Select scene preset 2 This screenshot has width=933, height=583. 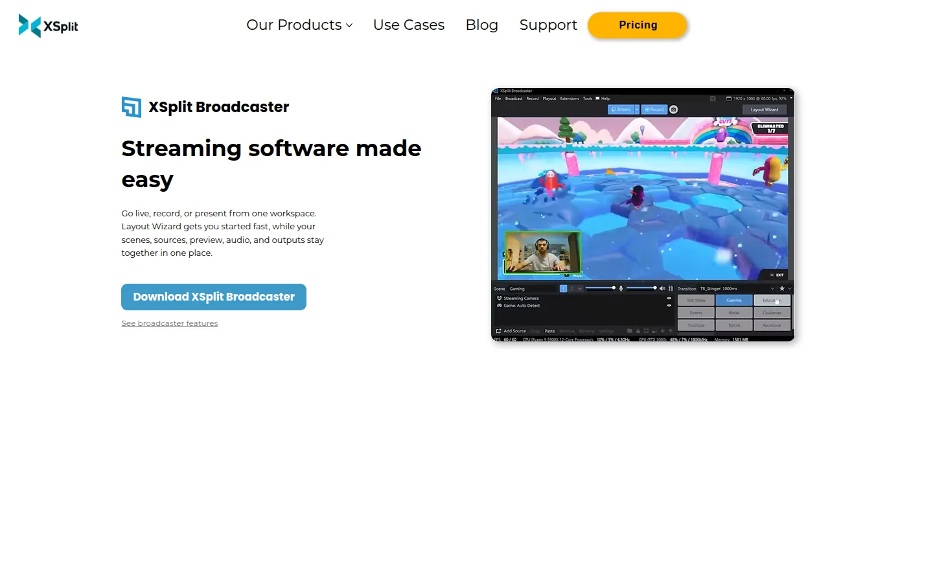click(x=571, y=288)
